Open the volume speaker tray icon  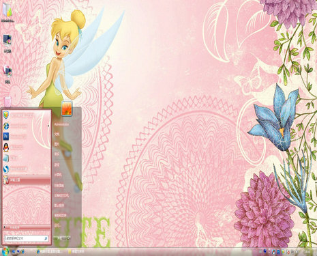click(x=297, y=252)
